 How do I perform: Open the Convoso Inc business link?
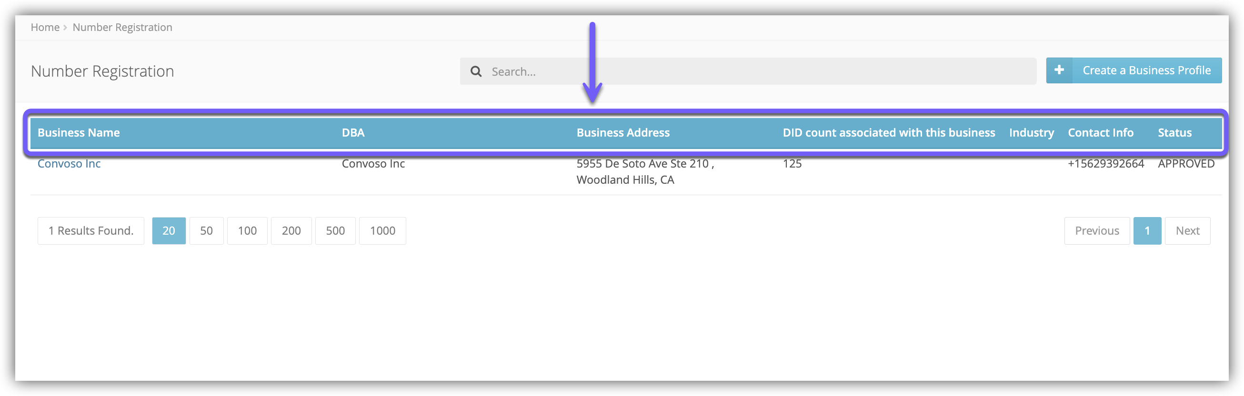(x=69, y=164)
